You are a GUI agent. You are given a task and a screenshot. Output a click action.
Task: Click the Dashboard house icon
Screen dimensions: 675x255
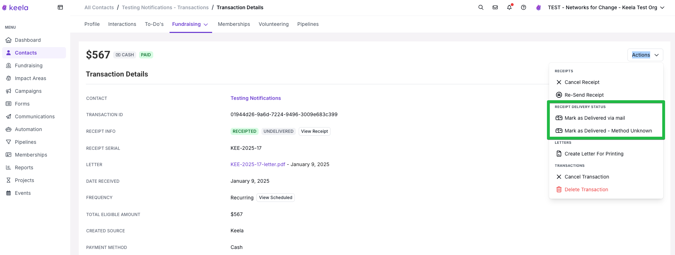point(9,40)
